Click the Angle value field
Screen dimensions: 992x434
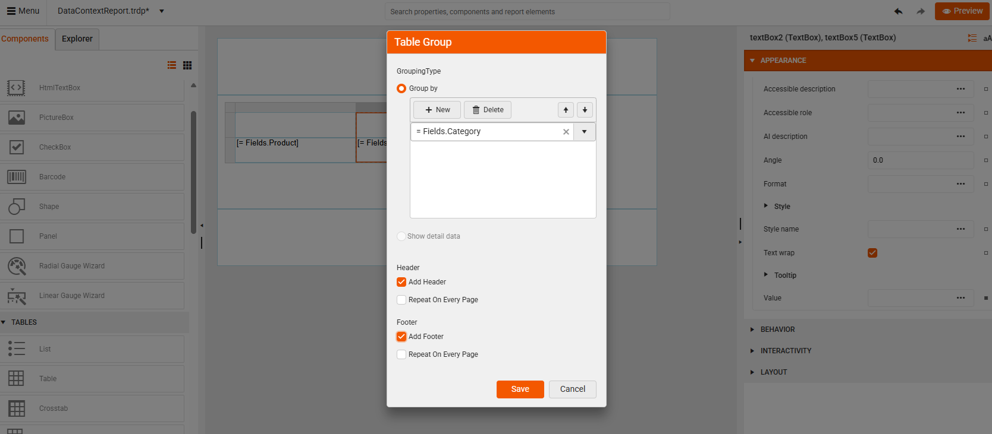[x=921, y=160]
